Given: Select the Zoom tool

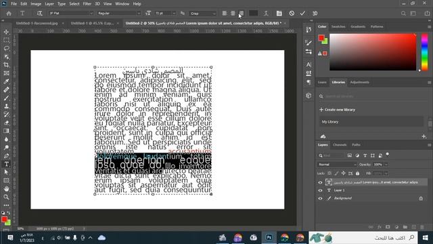Looking at the screenshot, I should [x=6, y=197].
